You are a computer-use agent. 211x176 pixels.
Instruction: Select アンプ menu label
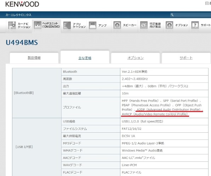click(x=102, y=25)
